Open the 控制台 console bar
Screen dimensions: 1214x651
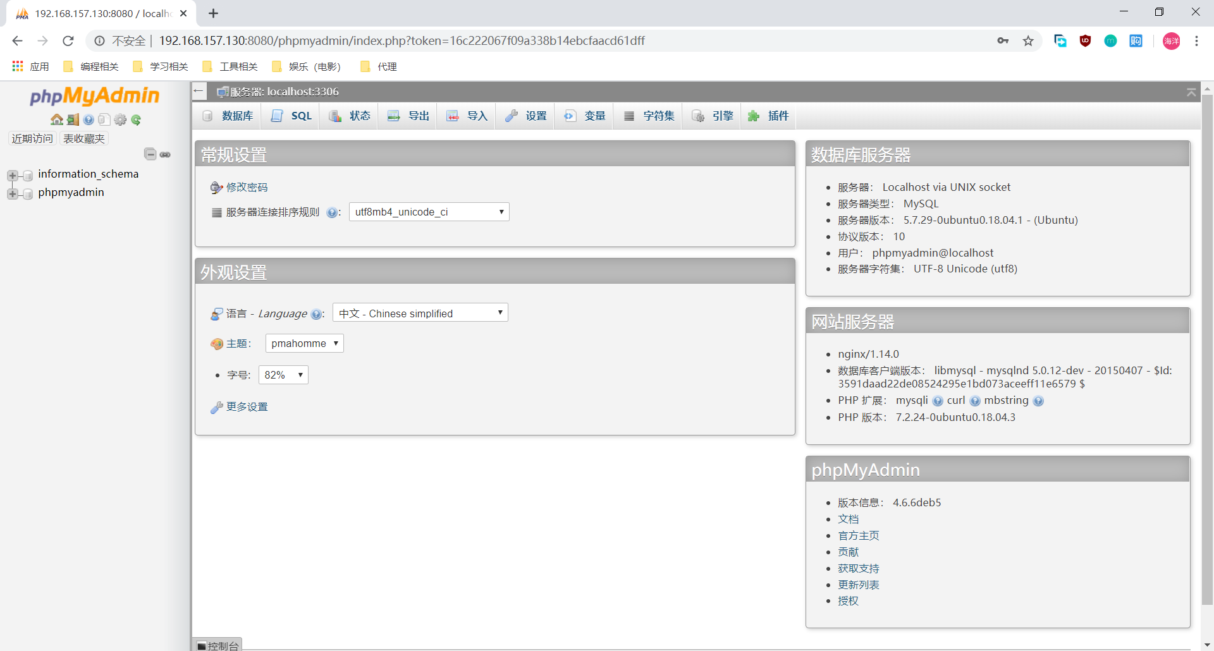click(x=218, y=645)
